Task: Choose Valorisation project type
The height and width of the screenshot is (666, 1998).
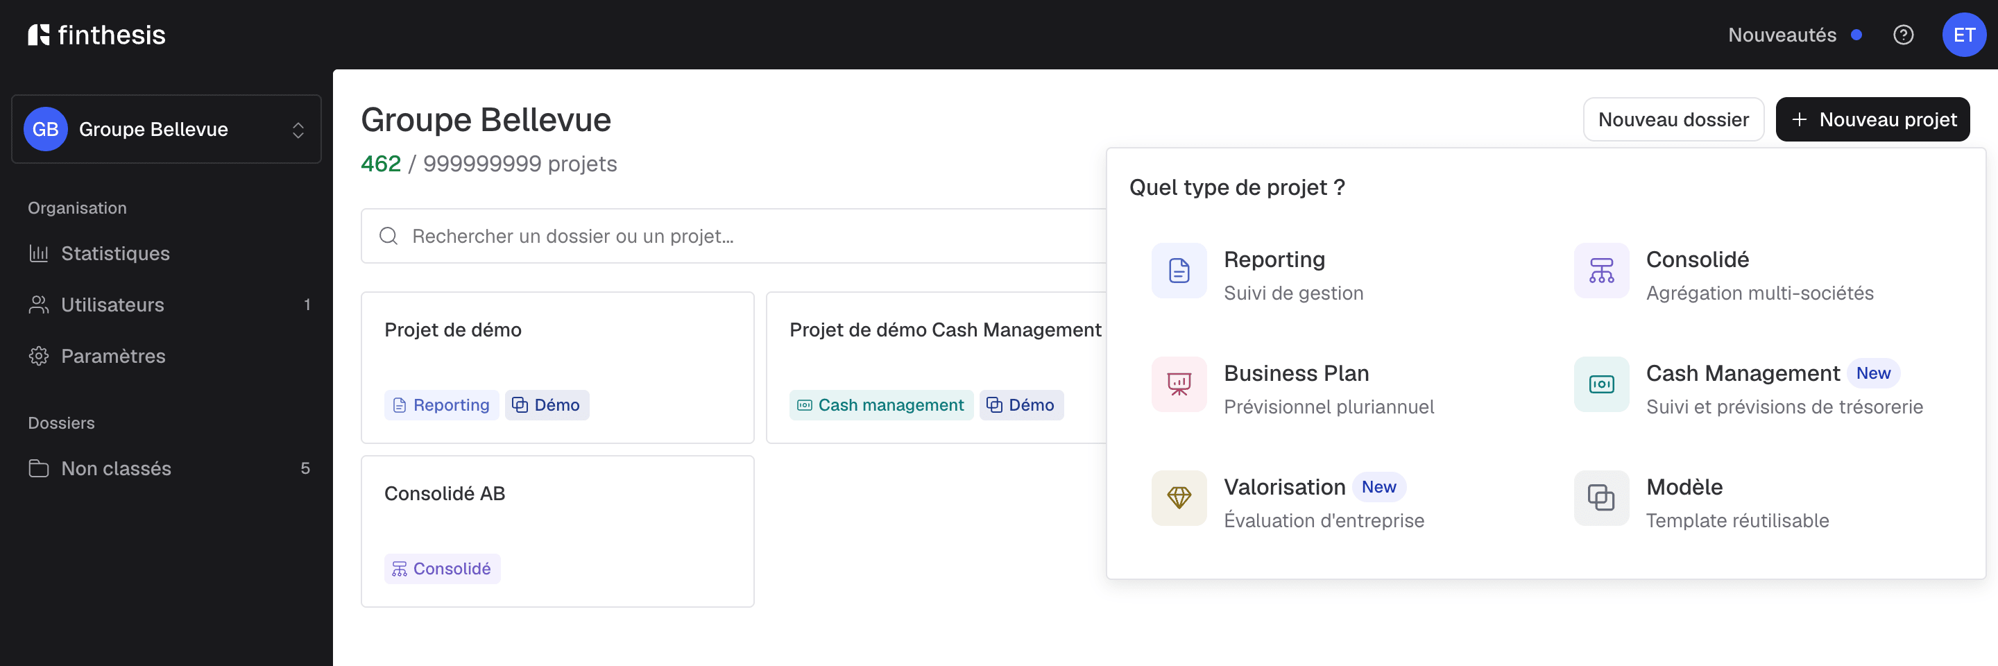Action: click(x=1335, y=502)
